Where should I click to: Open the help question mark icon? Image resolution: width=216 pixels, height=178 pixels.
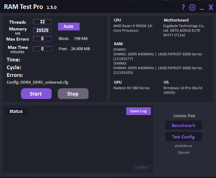[183, 7]
